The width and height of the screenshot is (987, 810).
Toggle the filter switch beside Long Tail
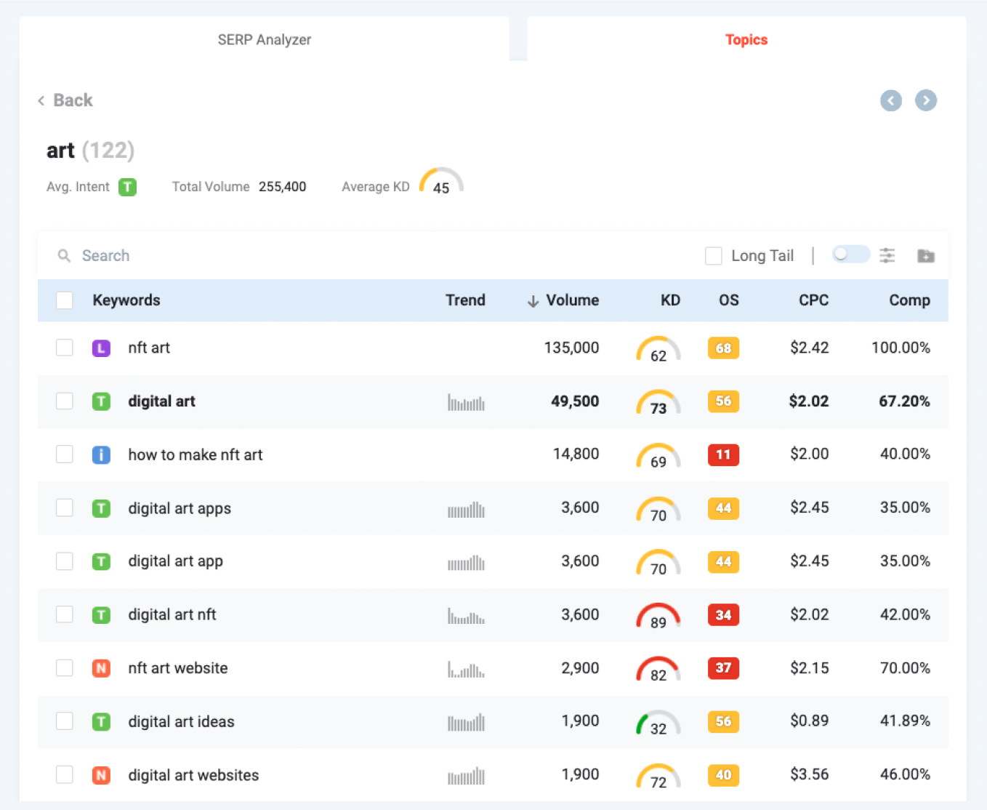pos(850,254)
